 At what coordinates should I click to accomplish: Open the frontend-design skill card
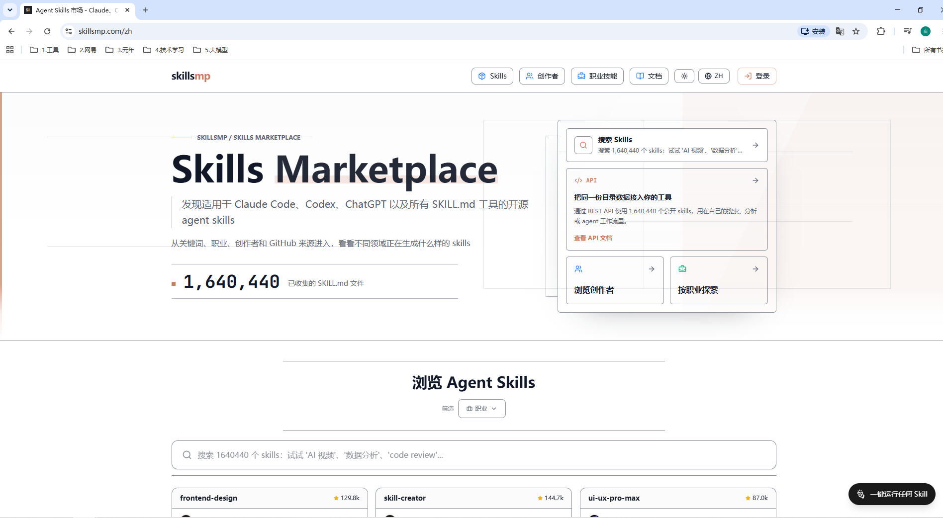coord(270,503)
